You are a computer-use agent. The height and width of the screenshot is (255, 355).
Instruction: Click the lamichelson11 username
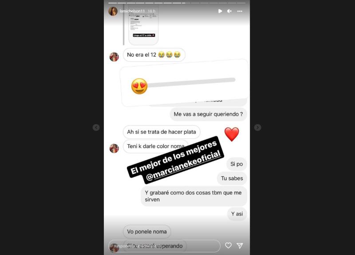point(132,11)
